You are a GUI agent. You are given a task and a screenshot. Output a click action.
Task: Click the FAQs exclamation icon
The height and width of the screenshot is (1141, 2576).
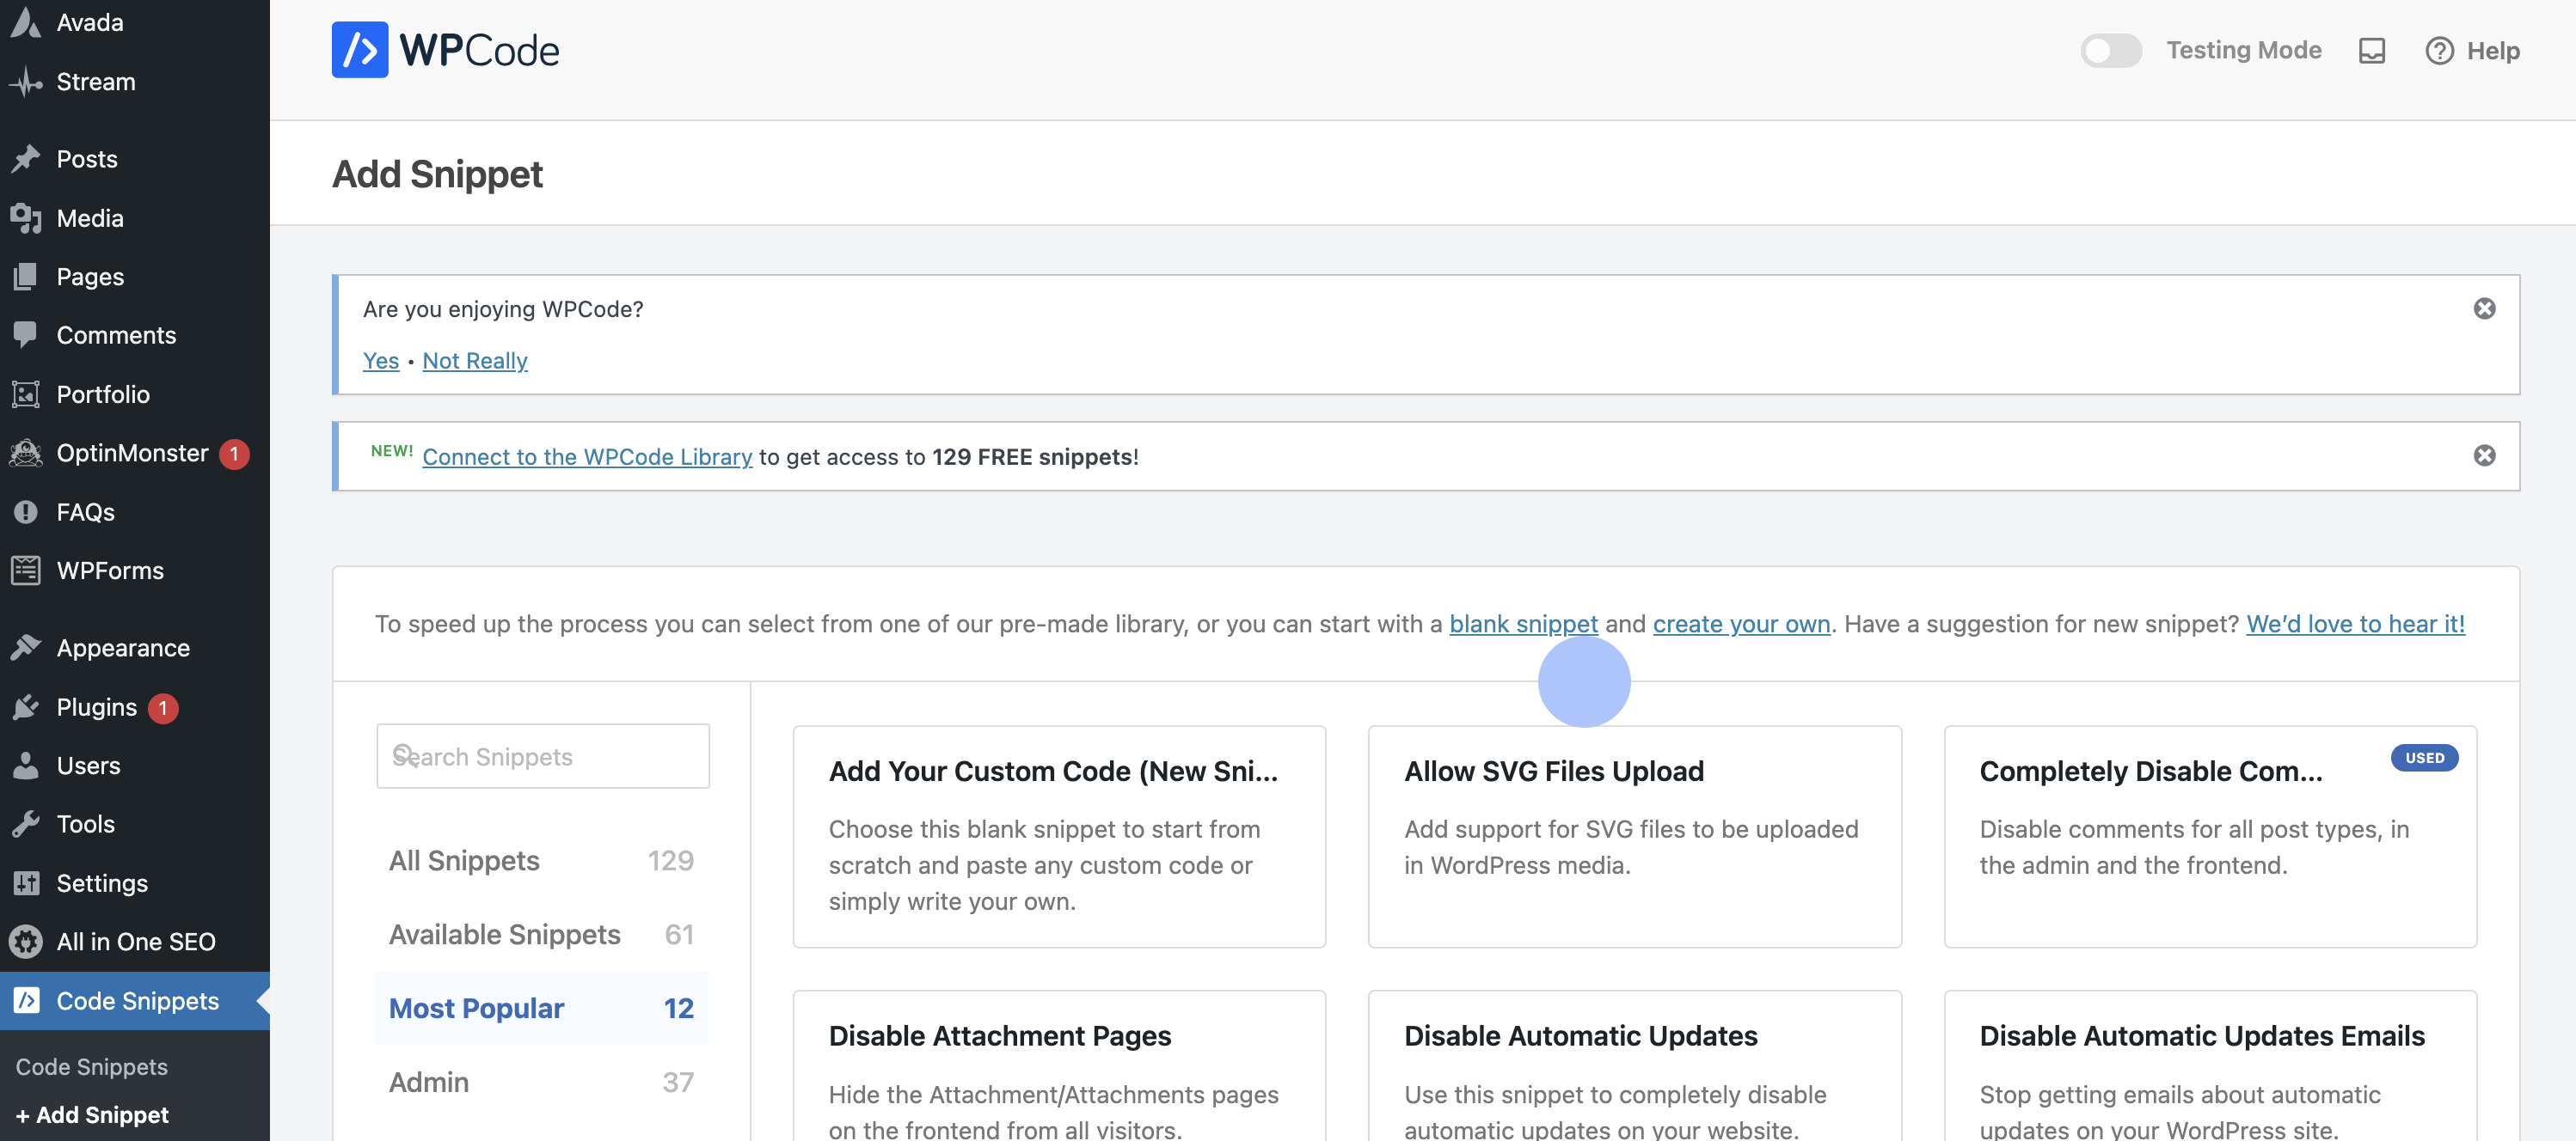26,511
